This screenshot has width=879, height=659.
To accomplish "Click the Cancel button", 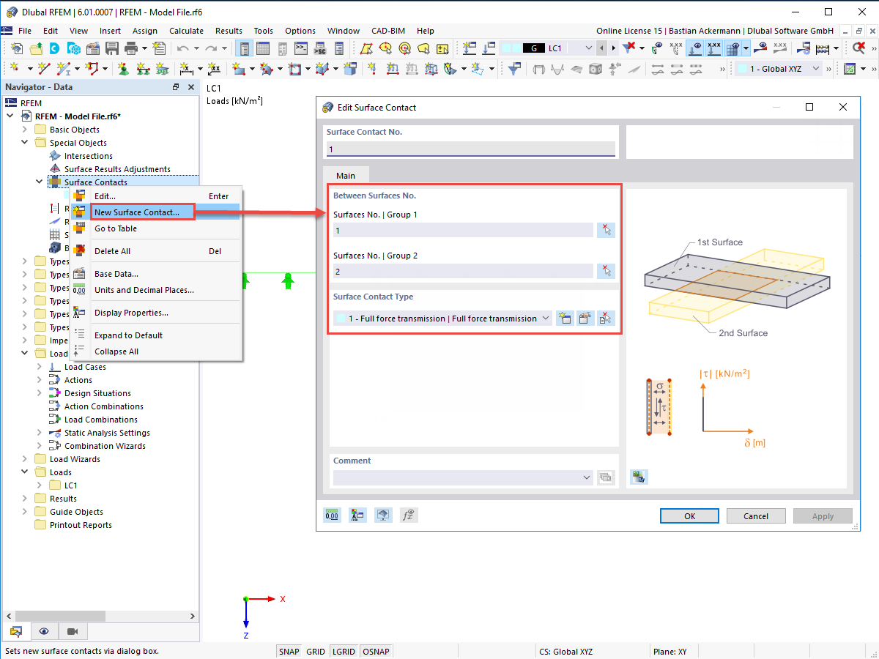I will [x=756, y=516].
